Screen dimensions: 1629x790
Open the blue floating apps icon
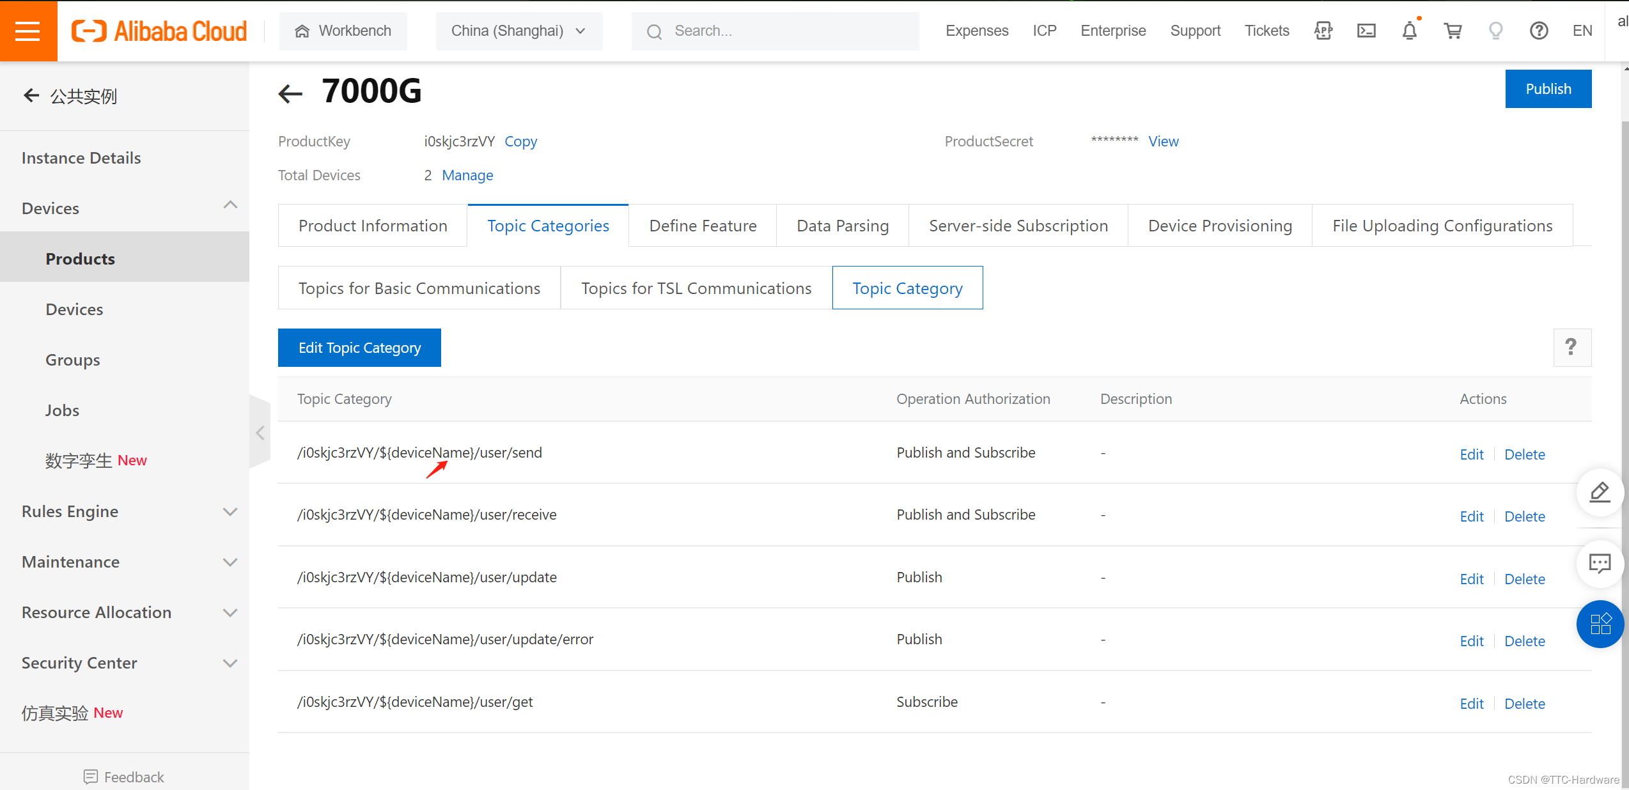click(1600, 624)
